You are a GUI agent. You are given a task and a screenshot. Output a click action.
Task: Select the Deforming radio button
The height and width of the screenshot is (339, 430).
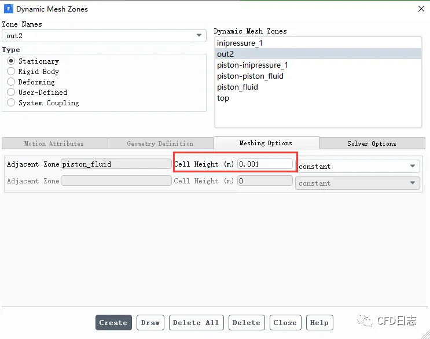tap(11, 82)
